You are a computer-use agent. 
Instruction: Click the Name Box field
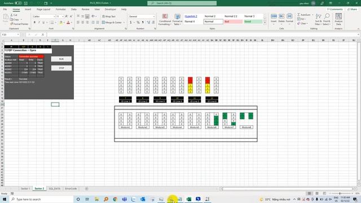(10, 34)
